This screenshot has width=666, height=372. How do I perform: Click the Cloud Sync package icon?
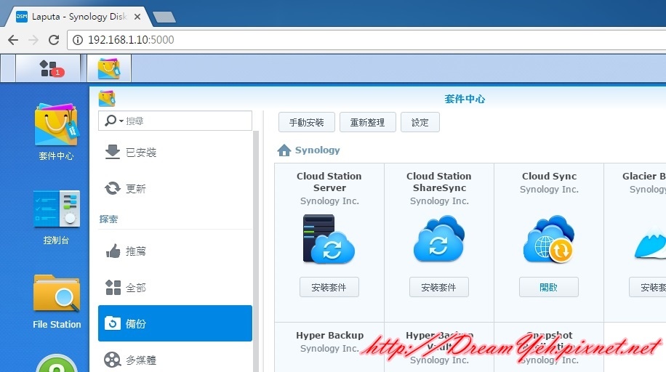point(549,239)
